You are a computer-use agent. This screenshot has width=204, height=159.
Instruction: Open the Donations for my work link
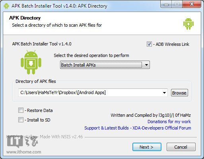[169, 122]
